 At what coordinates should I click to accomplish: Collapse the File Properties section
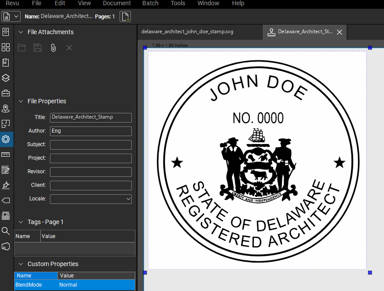(x=21, y=101)
